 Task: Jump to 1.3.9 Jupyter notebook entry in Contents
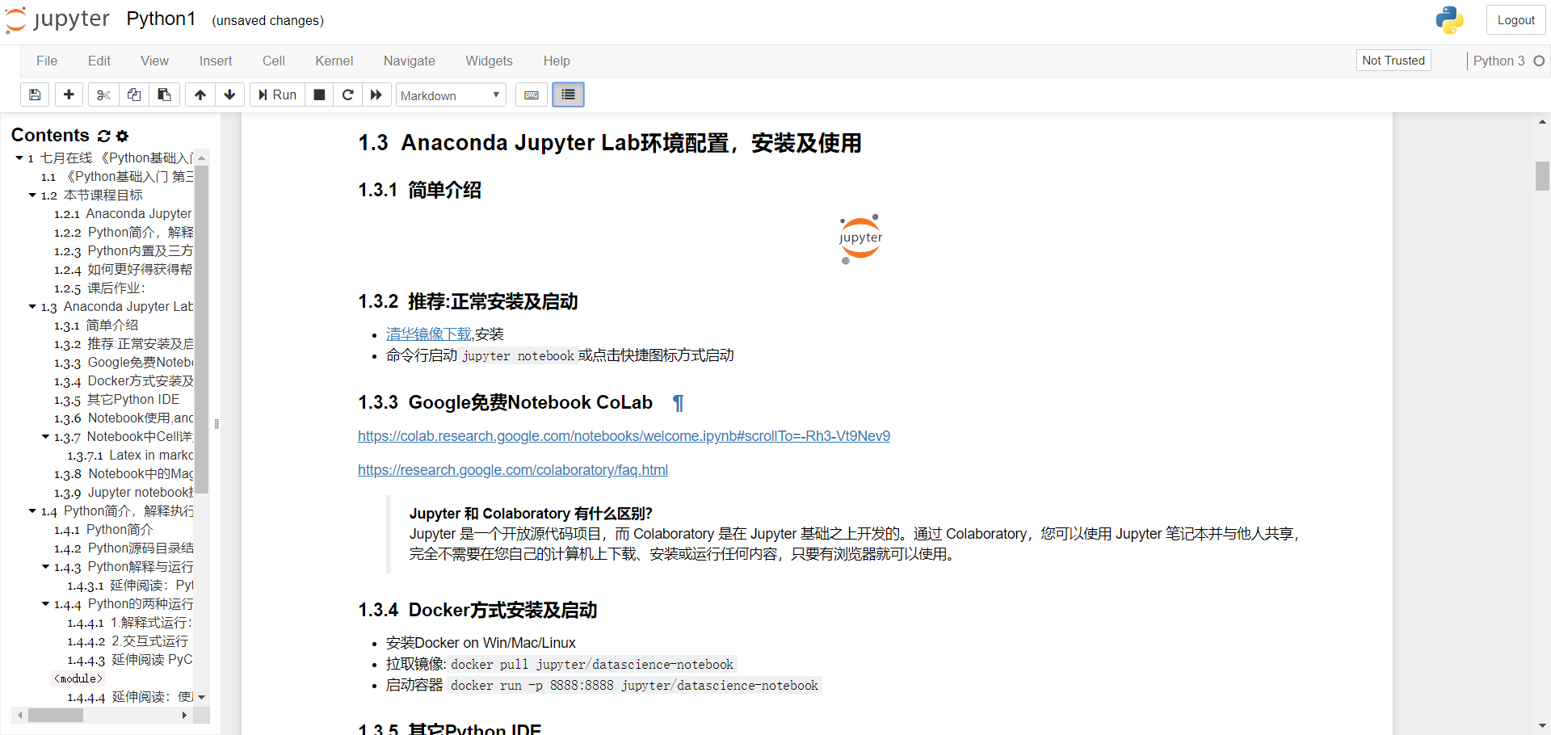pos(124,493)
